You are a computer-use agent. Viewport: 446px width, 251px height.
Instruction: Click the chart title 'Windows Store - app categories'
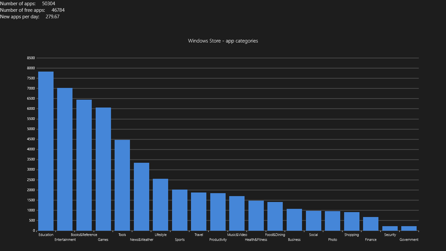coord(223,41)
